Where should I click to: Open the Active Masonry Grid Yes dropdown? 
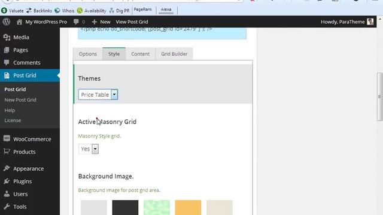(89, 149)
